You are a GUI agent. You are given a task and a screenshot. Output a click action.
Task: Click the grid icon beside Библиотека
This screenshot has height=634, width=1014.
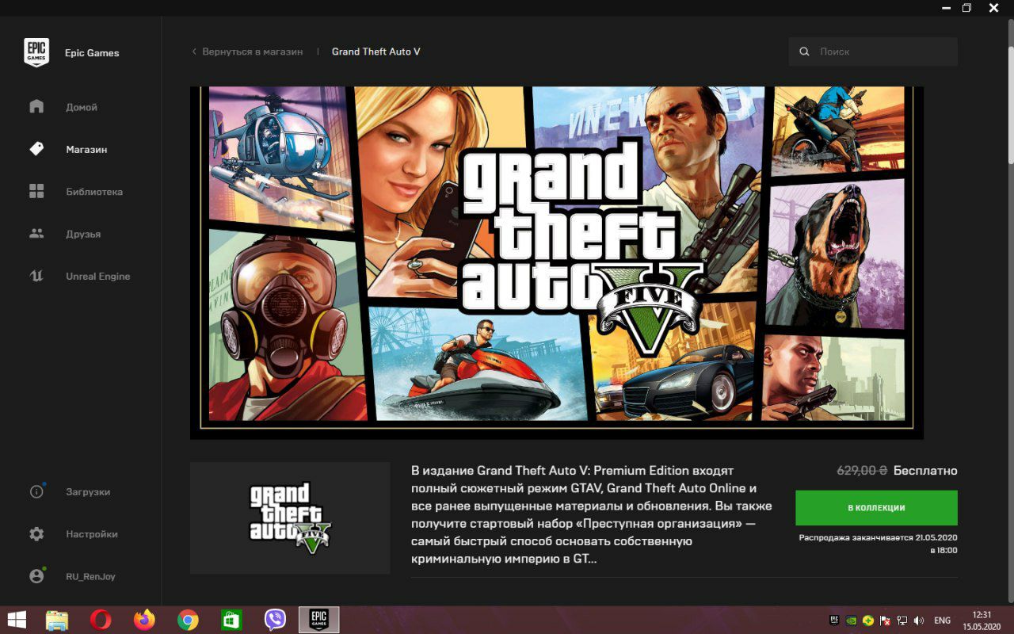point(36,191)
